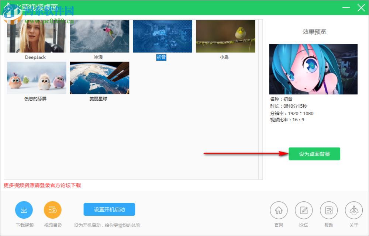Click the blue download arrow circle icon

click(24, 209)
